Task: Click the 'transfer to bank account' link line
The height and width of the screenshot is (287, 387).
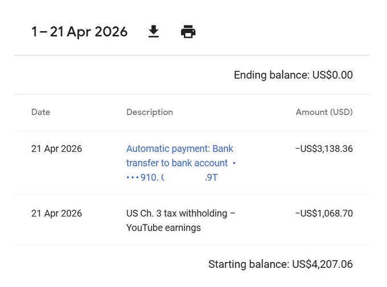Action: coord(177,163)
